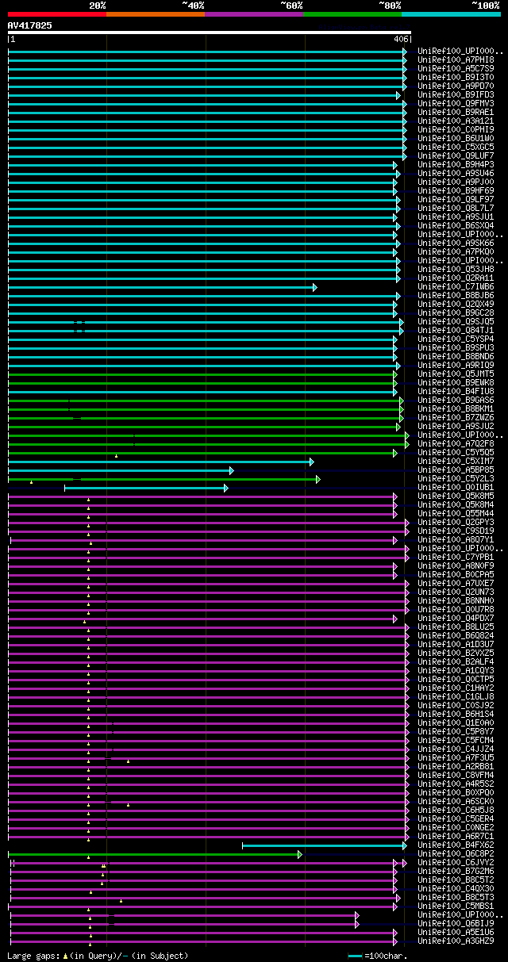This screenshot has width=508, height=962.
Task: Select the UniRef100_B6U1W0 label
Action: 456,138
